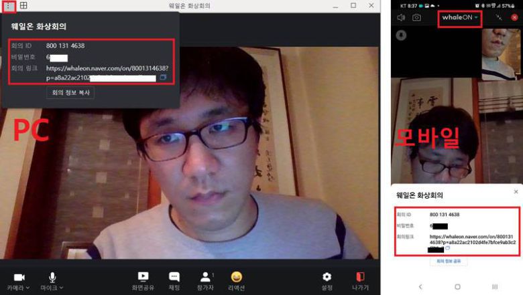Copy the meeting link icon in PC panel
The height and width of the screenshot is (295, 523).
coord(163,78)
